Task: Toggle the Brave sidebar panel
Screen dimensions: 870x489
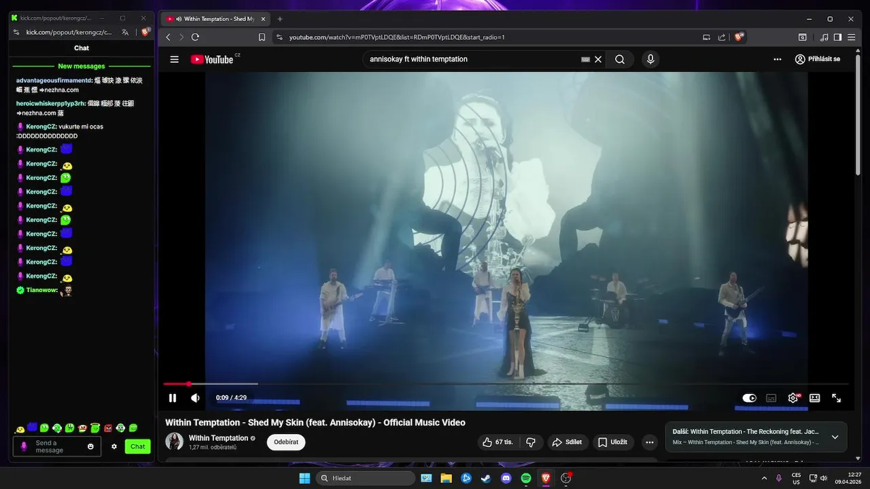Action: pos(837,37)
